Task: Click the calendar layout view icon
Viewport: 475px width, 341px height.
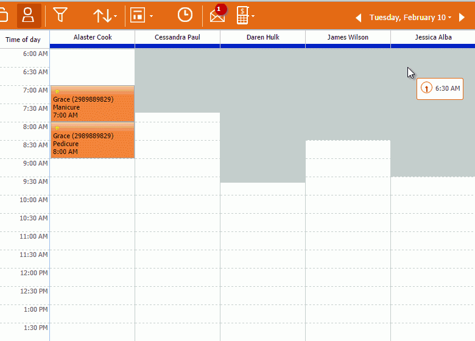Action: pyautogui.click(x=138, y=15)
